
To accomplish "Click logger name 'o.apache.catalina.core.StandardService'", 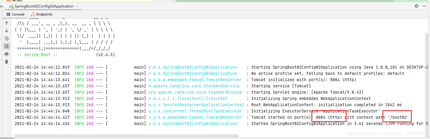I will 194,86.
